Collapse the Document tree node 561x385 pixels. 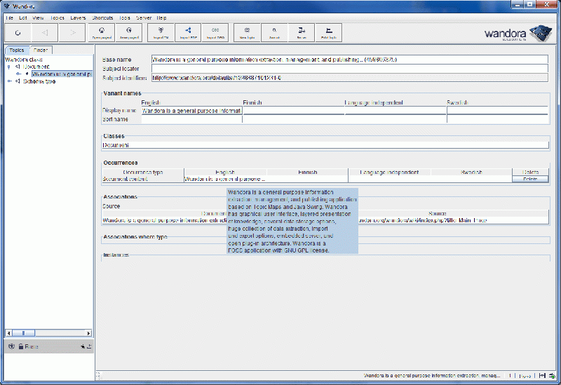coord(9,67)
